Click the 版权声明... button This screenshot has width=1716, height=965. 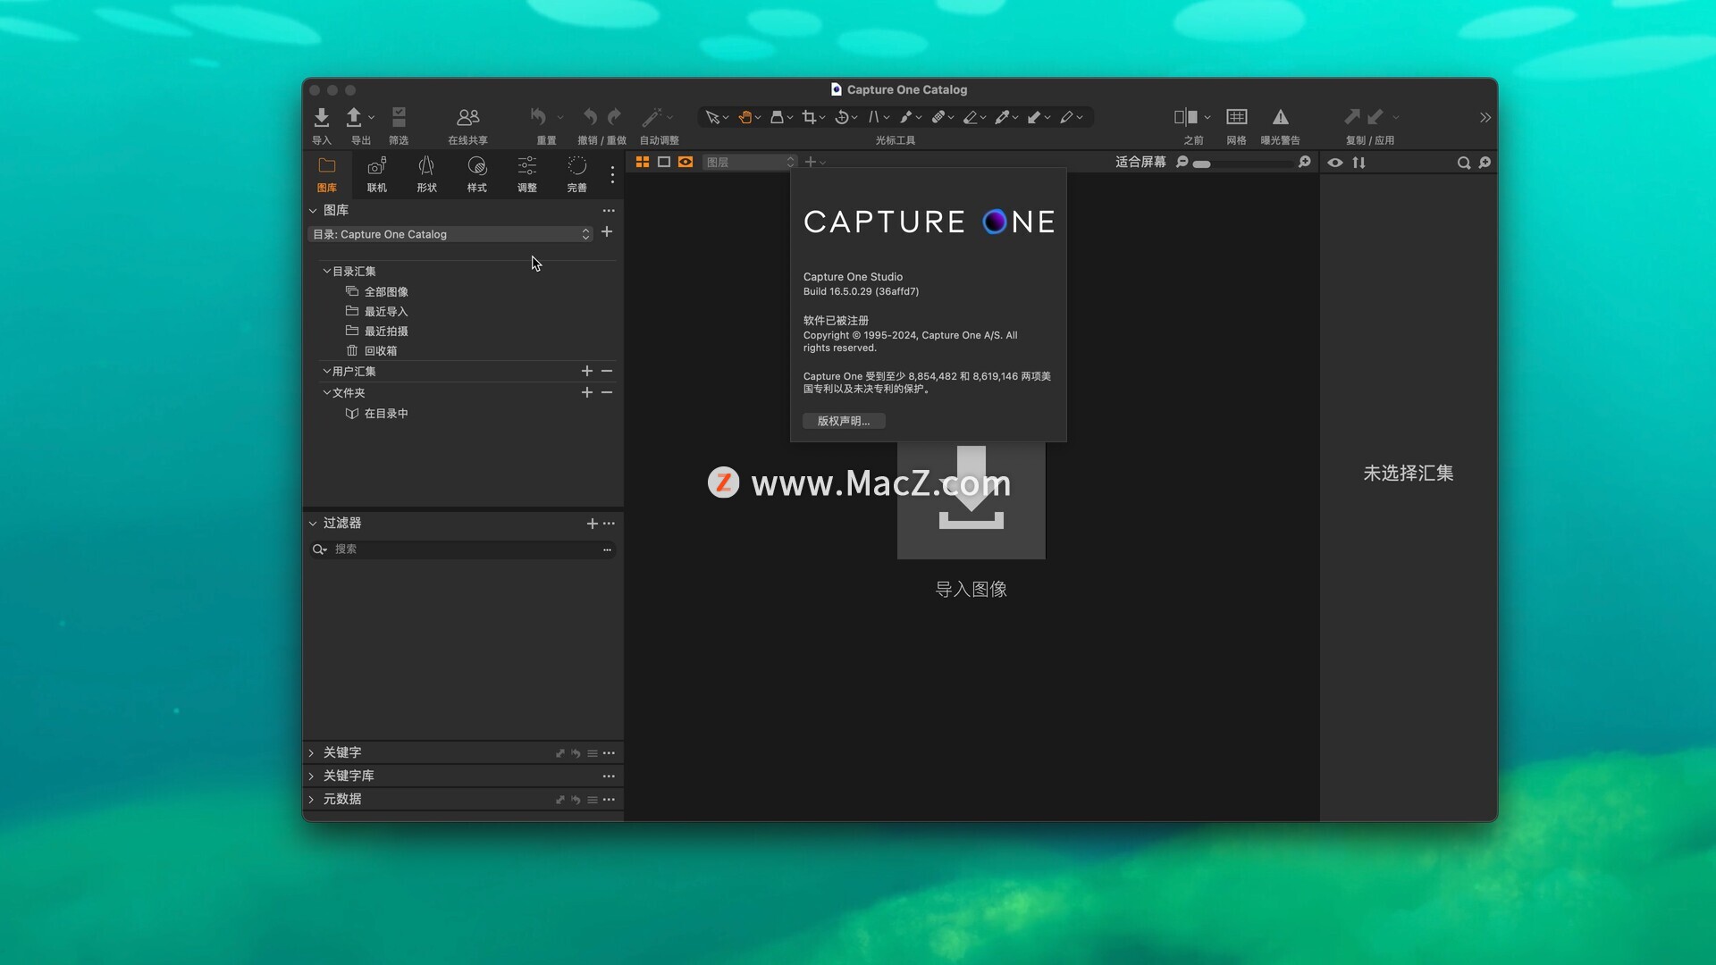844,421
